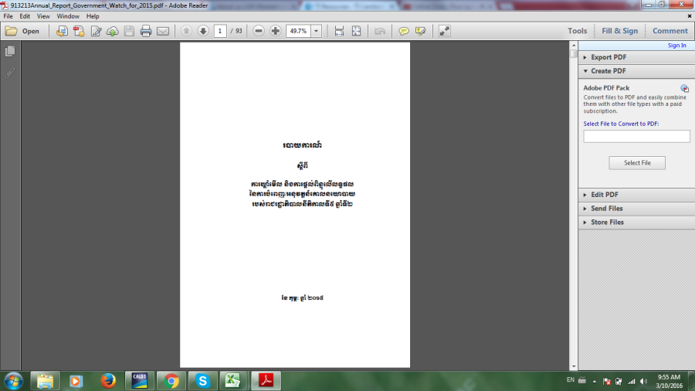Go to the next page arrow
The image size is (695, 391).
coord(203,31)
